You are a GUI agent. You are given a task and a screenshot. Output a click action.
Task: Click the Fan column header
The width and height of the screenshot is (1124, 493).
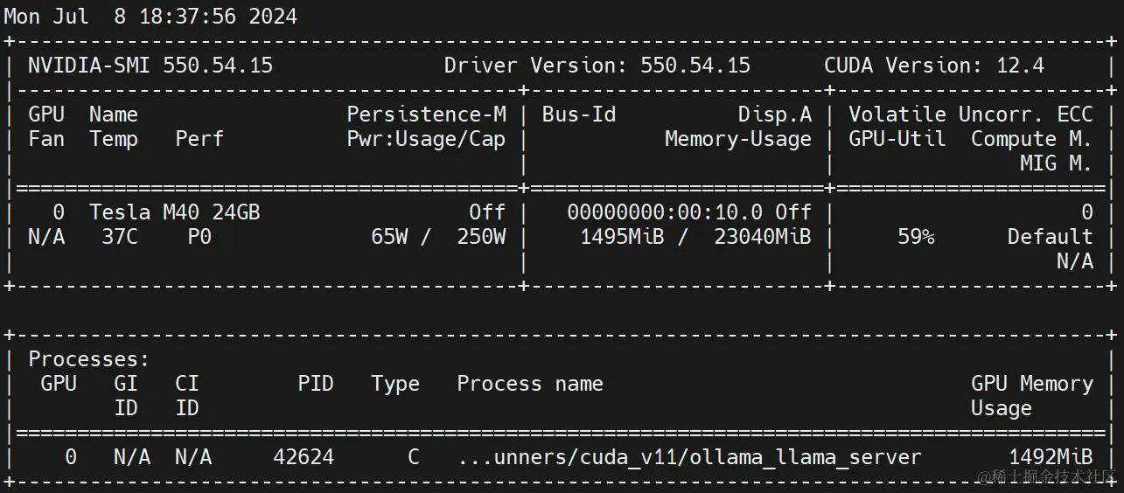pyautogui.click(x=46, y=139)
